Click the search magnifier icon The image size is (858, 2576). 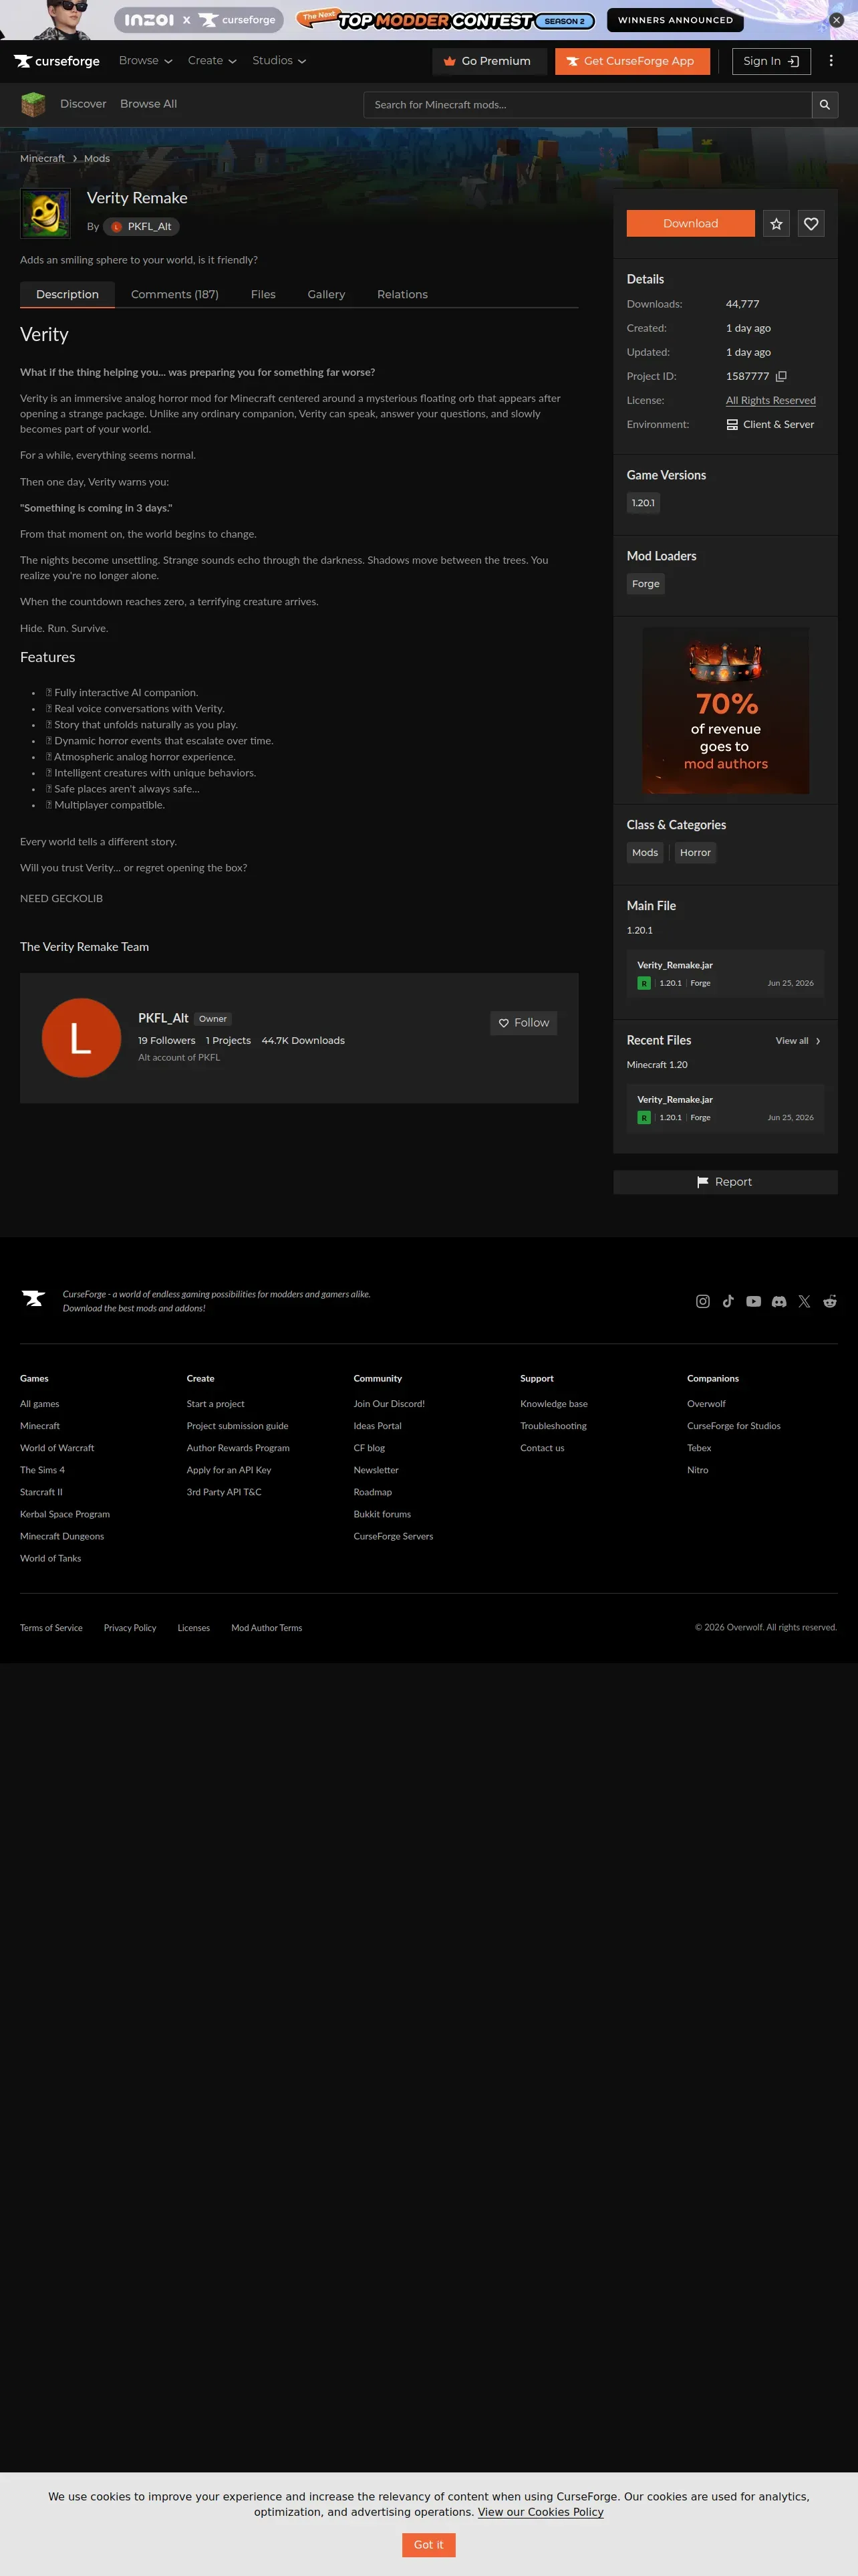tap(825, 105)
